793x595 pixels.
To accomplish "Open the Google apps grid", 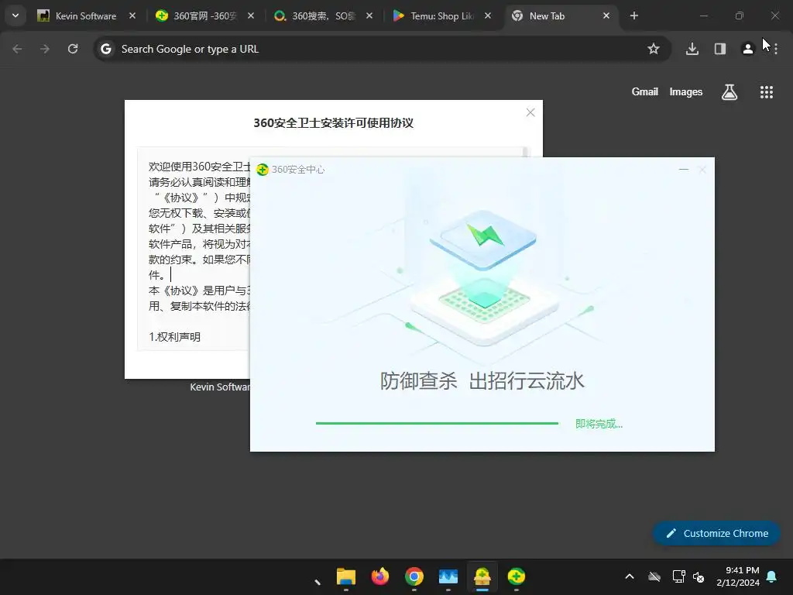I will (766, 91).
